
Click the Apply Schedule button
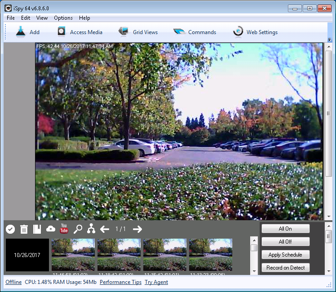285,255
